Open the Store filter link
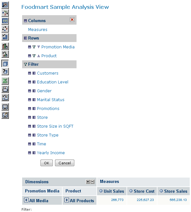Viewport: 191px width, 212px height. 42,117
